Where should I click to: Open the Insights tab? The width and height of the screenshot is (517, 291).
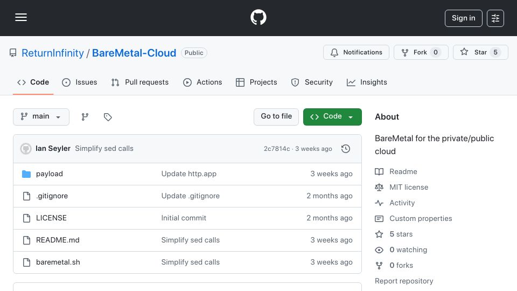pyautogui.click(x=367, y=82)
